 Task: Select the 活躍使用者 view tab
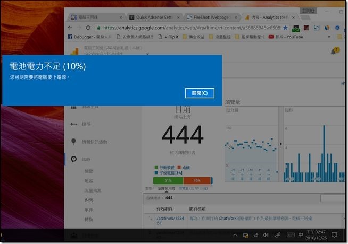[166, 188]
